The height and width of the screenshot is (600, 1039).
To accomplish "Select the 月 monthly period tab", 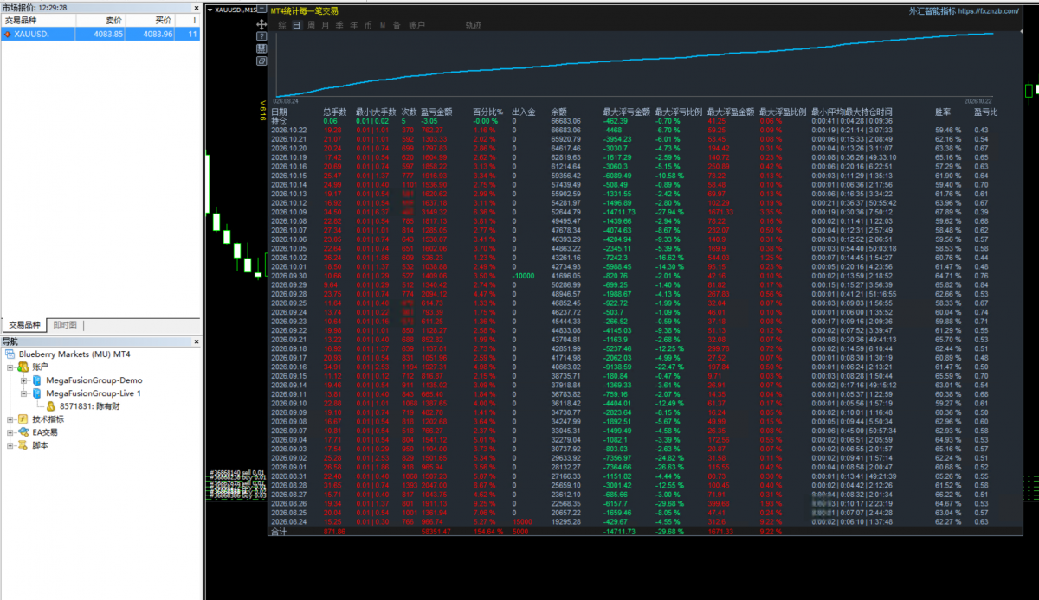I will click(x=325, y=26).
